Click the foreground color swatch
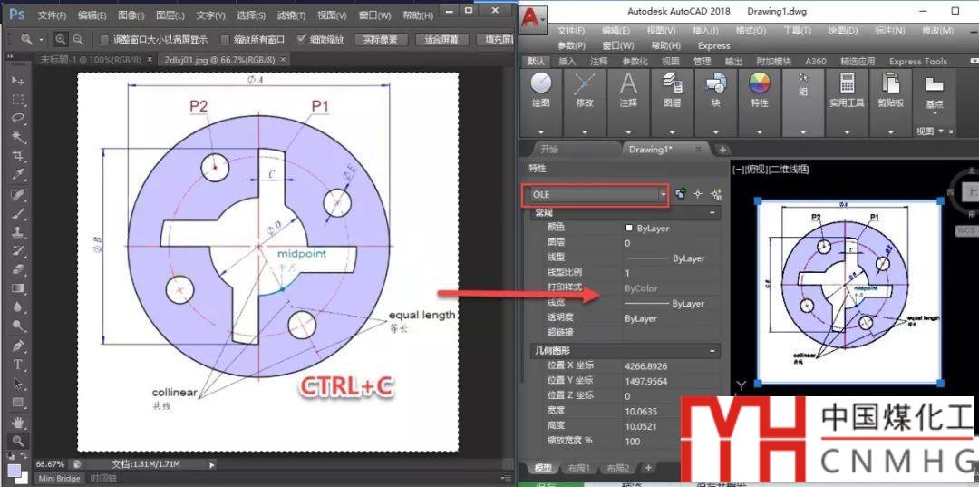 coord(14,470)
